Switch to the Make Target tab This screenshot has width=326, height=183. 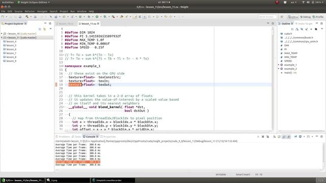(304, 24)
